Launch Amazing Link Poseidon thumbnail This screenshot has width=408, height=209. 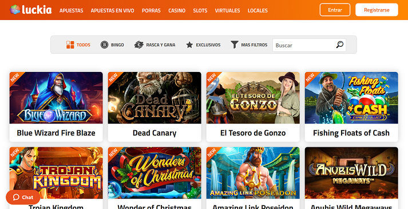[x=253, y=173]
